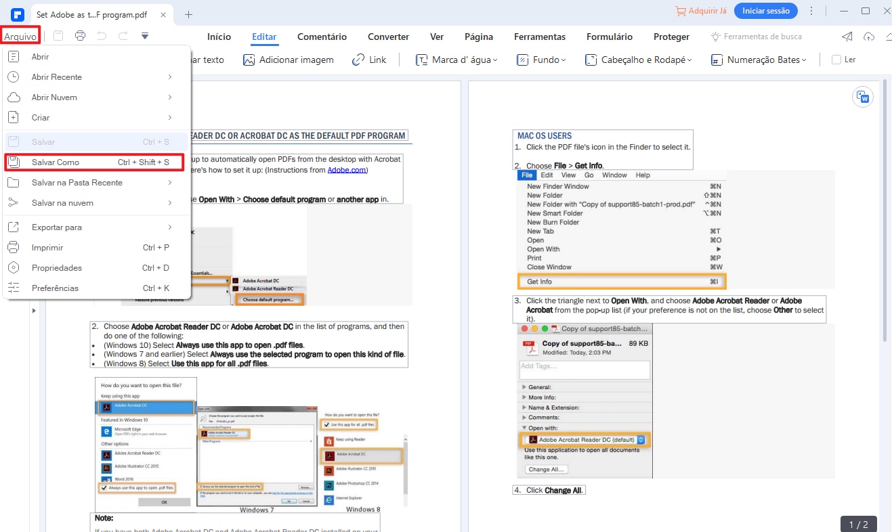The height and width of the screenshot is (532, 892).
Task: Expand the Marca d' água dropdown
Action: click(495, 60)
